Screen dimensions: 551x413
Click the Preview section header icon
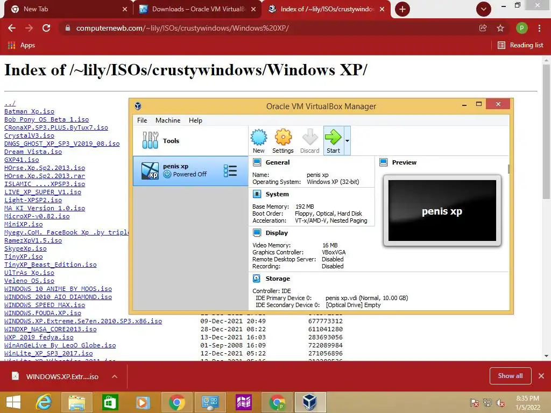(x=383, y=162)
